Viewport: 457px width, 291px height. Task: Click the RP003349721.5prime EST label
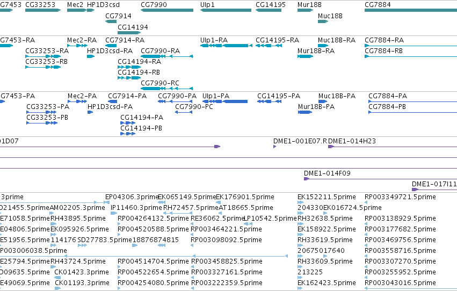click(x=400, y=197)
